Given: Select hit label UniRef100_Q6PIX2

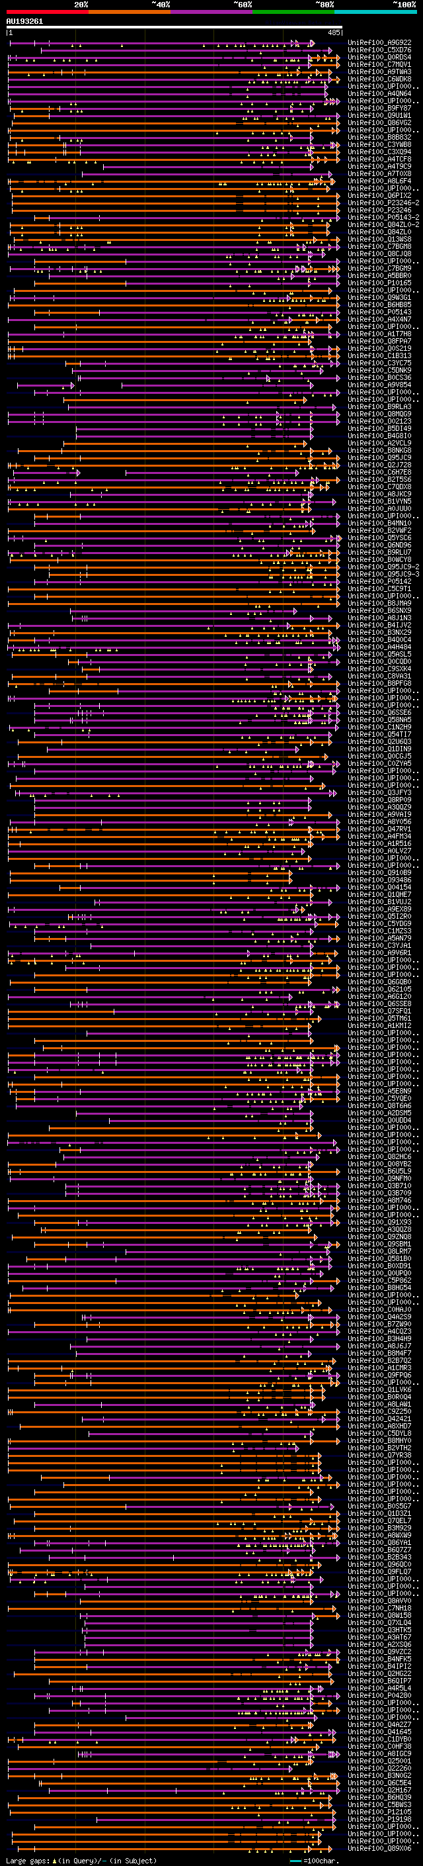Looking at the screenshot, I should pos(379,195).
